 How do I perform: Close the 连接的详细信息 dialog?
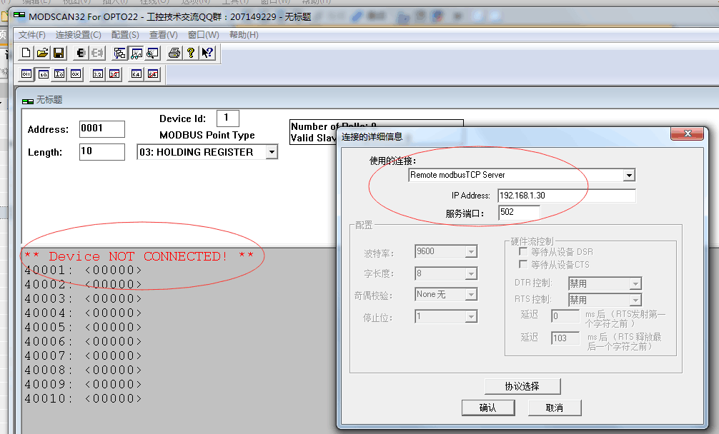687,133
